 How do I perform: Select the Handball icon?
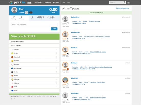pos(12,61)
